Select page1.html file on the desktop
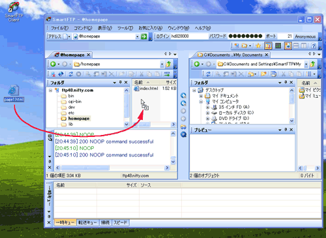Viewport: 326px width, 238px height. coord(14,93)
